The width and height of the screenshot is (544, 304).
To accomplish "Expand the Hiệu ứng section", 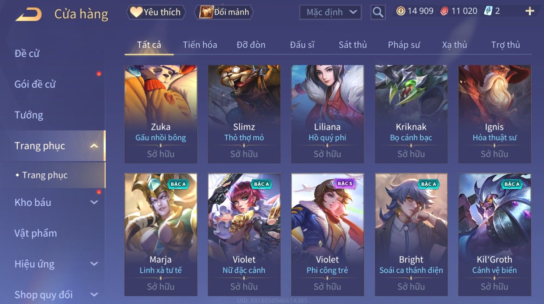I will (94, 264).
